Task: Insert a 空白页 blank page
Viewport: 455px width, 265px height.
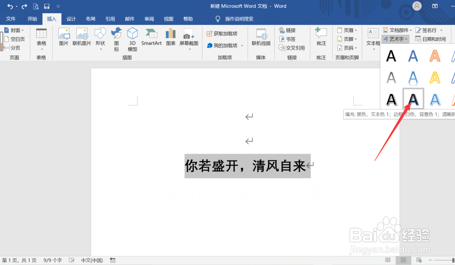Action: coord(14,39)
